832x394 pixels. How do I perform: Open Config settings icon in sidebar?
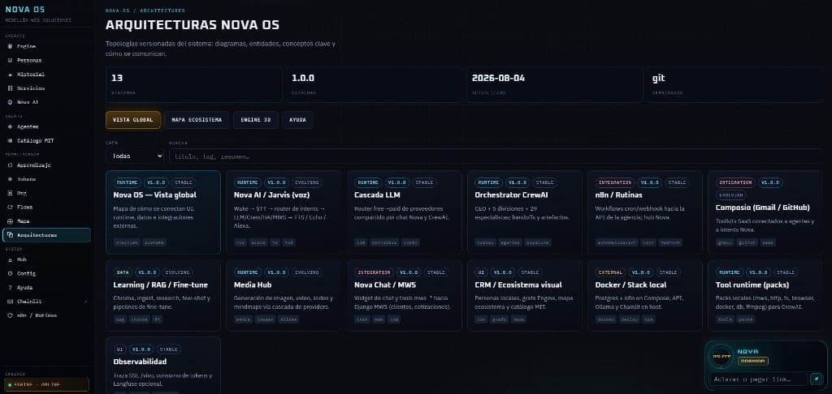[10, 274]
